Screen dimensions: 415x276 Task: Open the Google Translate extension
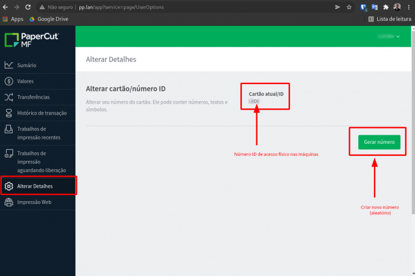(x=375, y=7)
